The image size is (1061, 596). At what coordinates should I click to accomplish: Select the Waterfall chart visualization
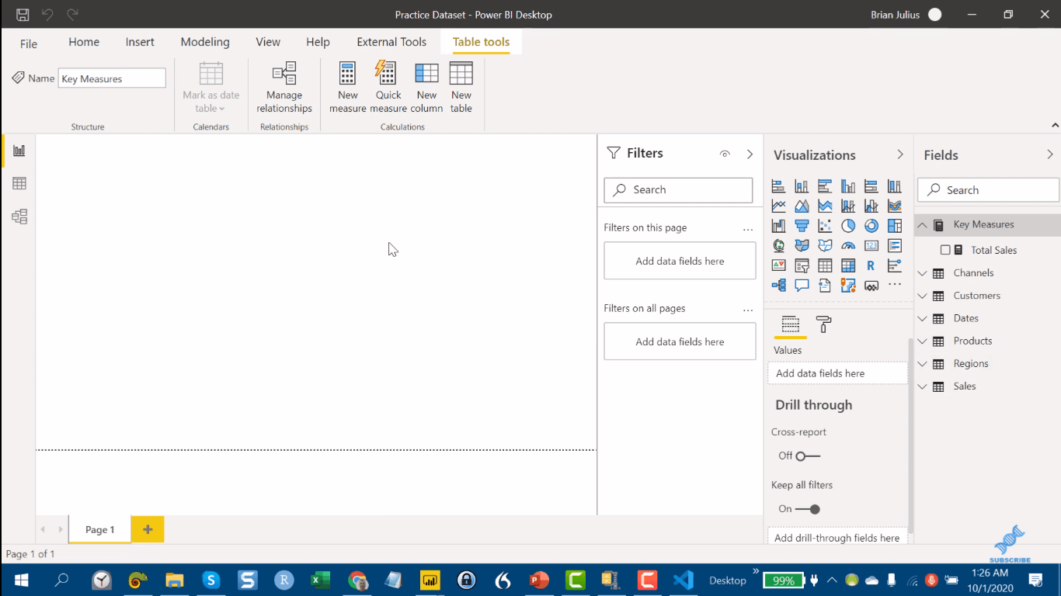tap(778, 226)
